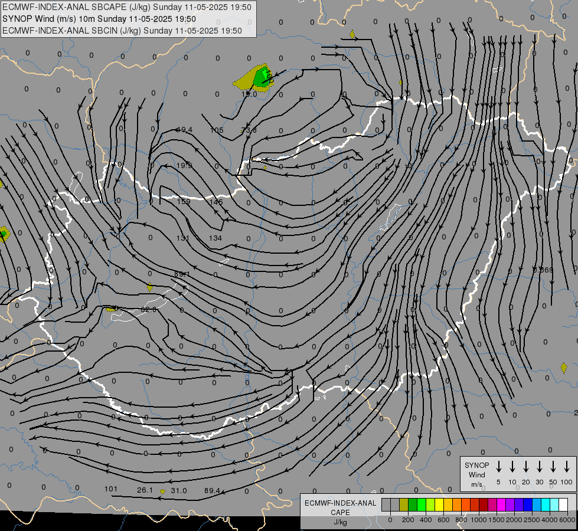
Task: Select the bright green CAPE legend swatch
Action: pyautogui.click(x=422, y=505)
